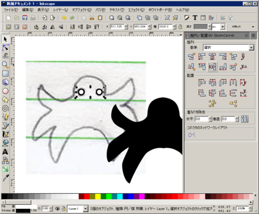Pick the red palette swatch
The image size is (259, 214).
click(87, 196)
